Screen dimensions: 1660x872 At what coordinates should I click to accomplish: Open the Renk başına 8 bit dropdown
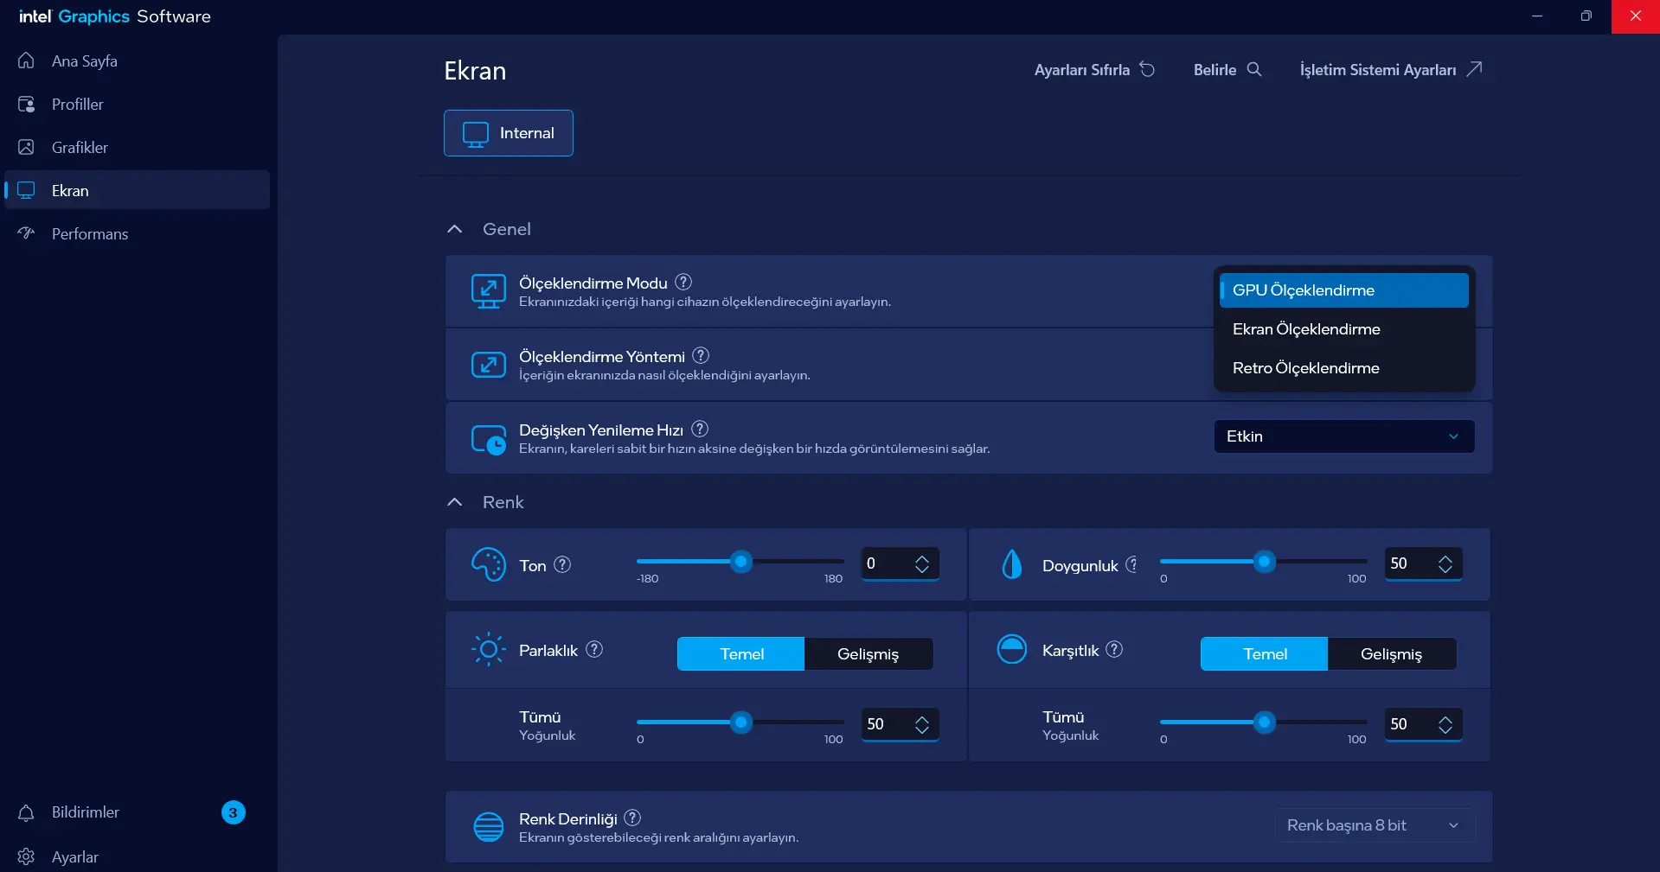(x=1375, y=825)
